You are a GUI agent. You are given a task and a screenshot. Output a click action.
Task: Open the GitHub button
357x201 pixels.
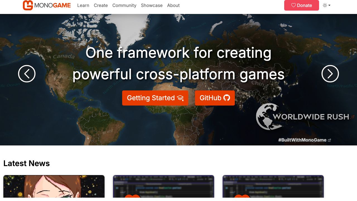215,98
